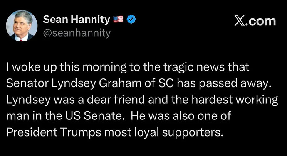Select the name "Graham" in the post

coord(120,83)
